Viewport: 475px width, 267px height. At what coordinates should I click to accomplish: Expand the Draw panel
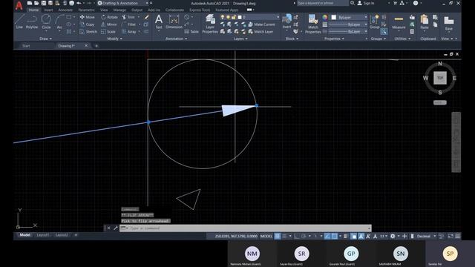tap(45, 39)
